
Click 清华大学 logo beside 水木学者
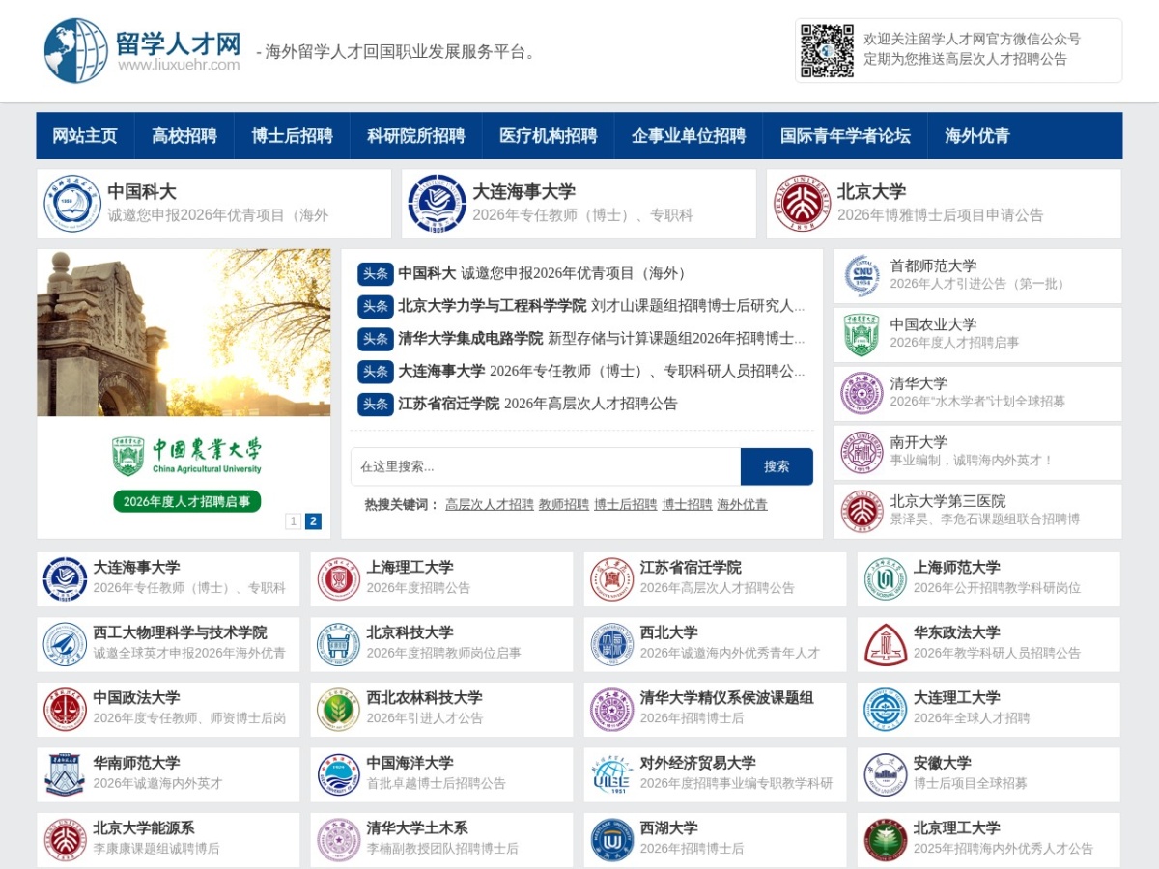pyautogui.click(x=862, y=393)
